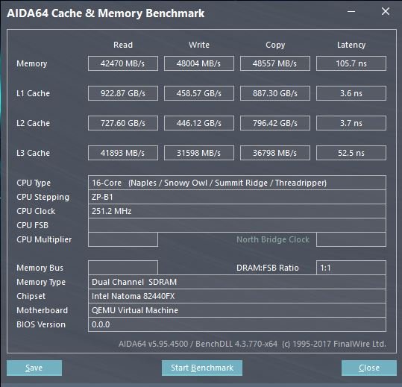Click the empty CPU Multiplier field
This screenshot has height=387, width=402.
click(x=123, y=239)
